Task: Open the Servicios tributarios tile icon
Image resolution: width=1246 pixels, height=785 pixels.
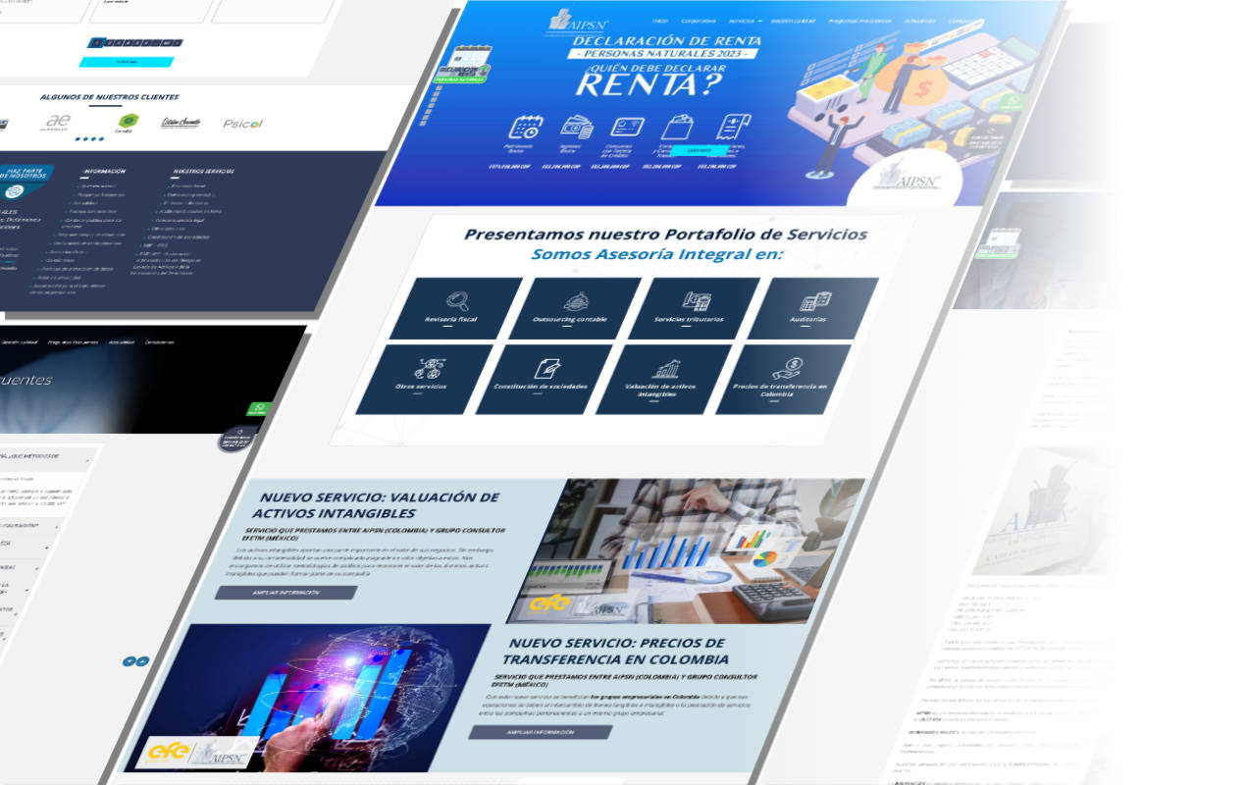Action: click(x=697, y=300)
